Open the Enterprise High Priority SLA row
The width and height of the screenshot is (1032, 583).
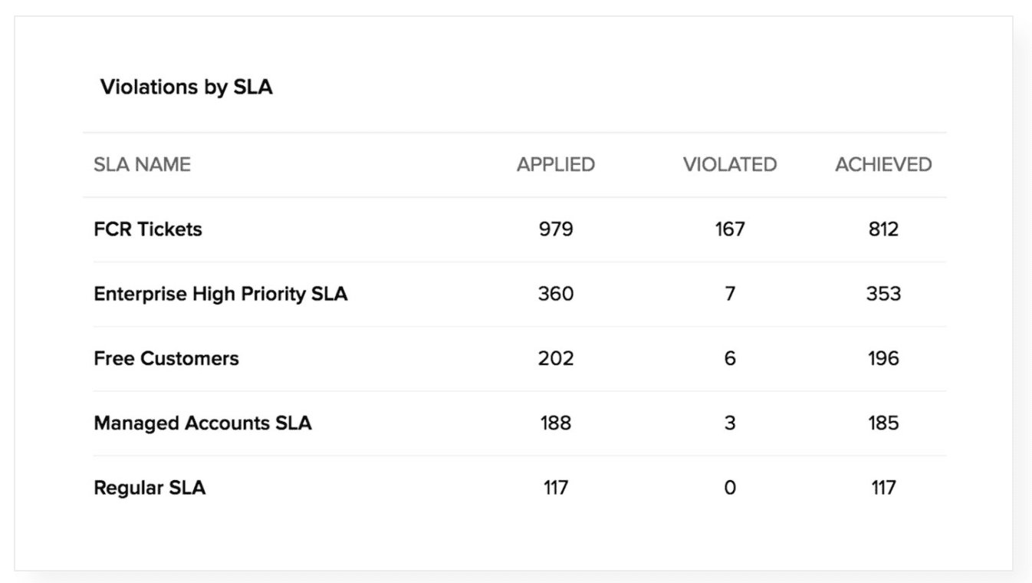click(221, 294)
